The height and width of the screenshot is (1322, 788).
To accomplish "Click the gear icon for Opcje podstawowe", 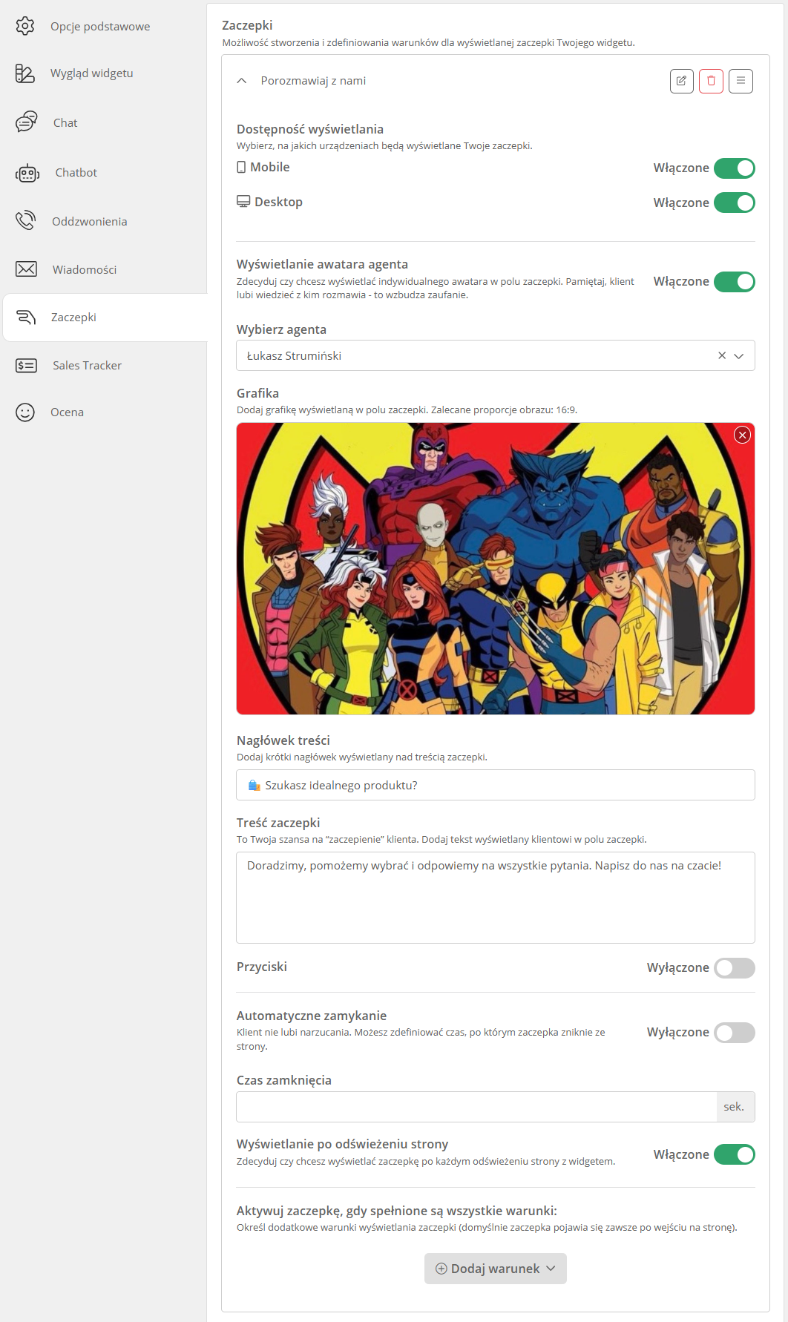I will [25, 26].
